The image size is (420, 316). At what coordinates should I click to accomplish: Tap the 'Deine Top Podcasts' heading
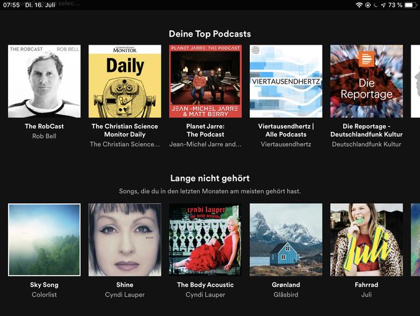pyautogui.click(x=210, y=34)
